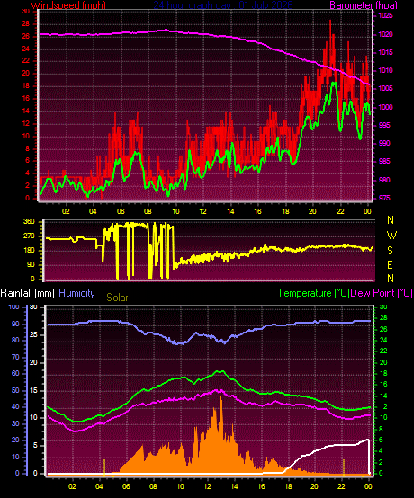
Task: Select the 975 barometer axis value
Action: 384,198
